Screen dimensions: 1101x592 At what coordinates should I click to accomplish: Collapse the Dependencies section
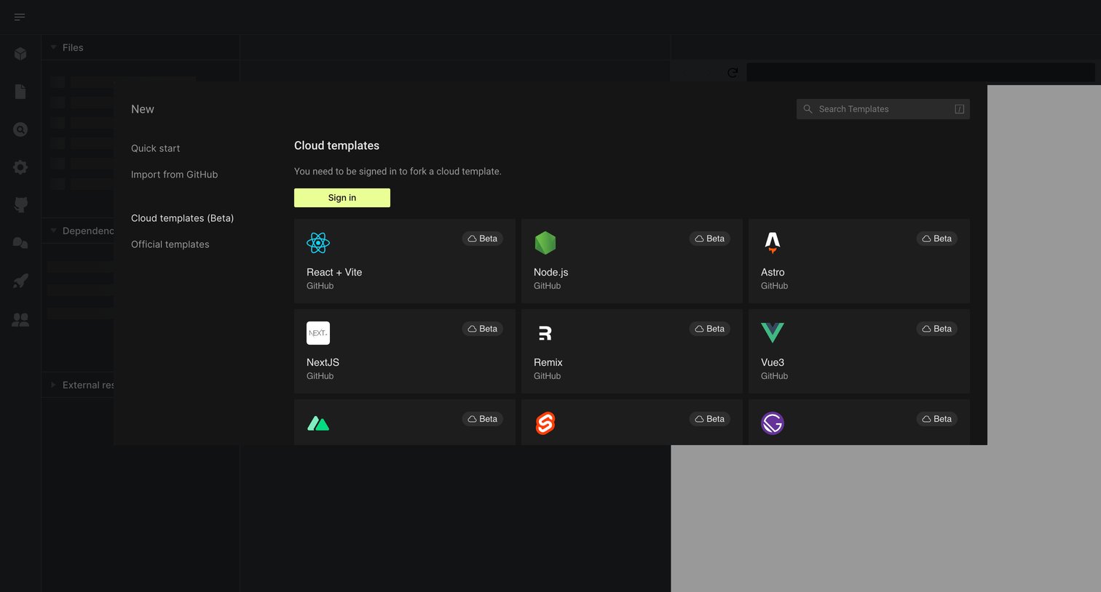[x=53, y=231]
